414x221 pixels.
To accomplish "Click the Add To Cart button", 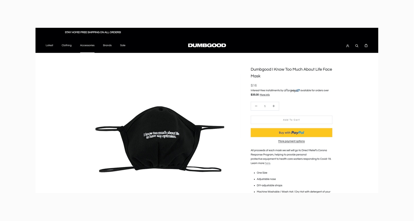I will 291,120.
